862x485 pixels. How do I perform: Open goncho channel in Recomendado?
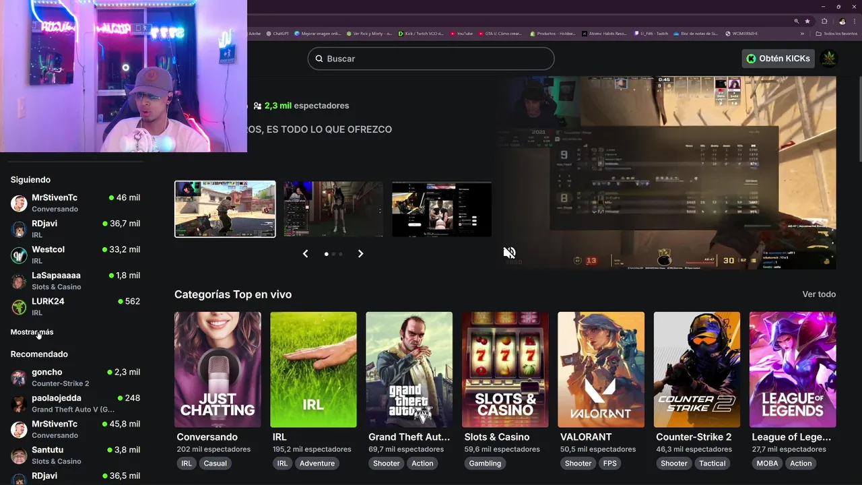point(75,377)
